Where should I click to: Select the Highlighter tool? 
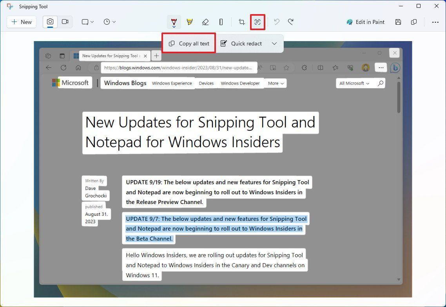click(x=190, y=22)
